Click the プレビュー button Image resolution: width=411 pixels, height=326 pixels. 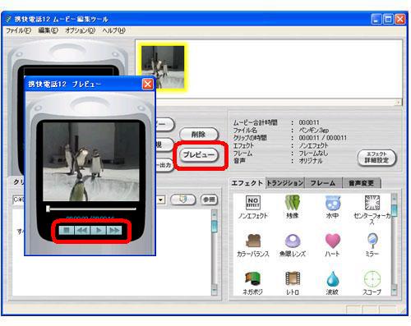(199, 155)
